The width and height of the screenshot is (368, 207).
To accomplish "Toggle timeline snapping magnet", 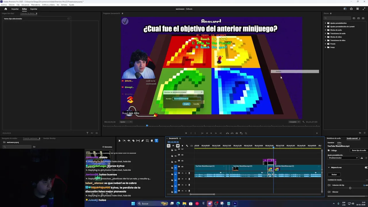I will [173, 146].
